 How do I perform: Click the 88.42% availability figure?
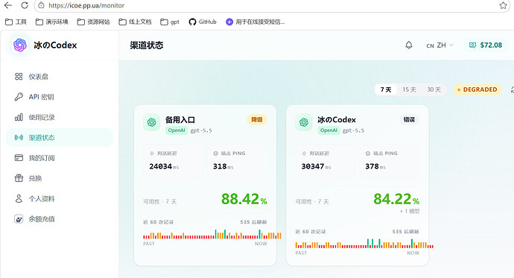click(x=244, y=199)
